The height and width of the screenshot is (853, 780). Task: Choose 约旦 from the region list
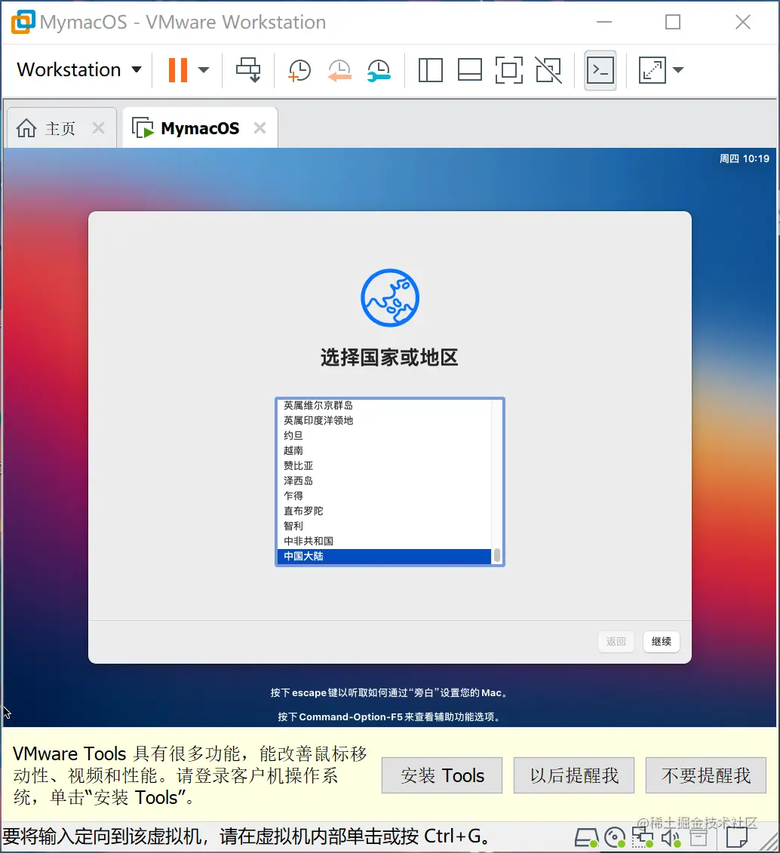[x=383, y=436]
